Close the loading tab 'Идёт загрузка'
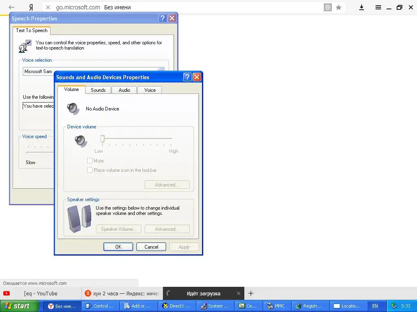417x312 pixels. pyautogui.click(x=239, y=293)
